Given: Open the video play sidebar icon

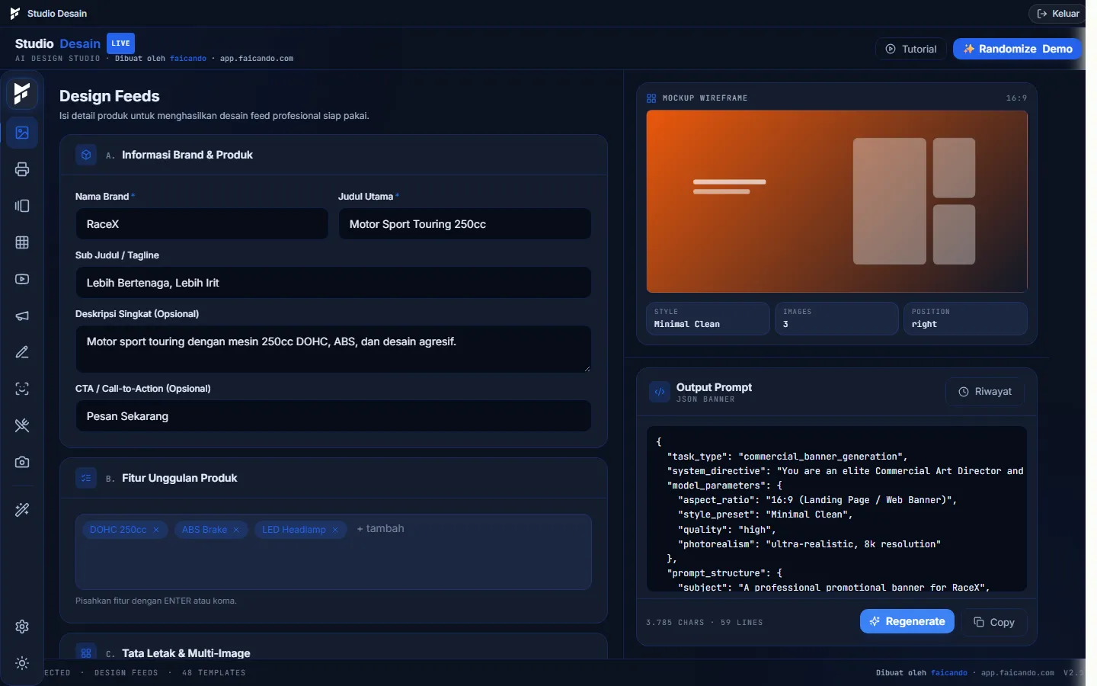Looking at the screenshot, I should point(22,279).
